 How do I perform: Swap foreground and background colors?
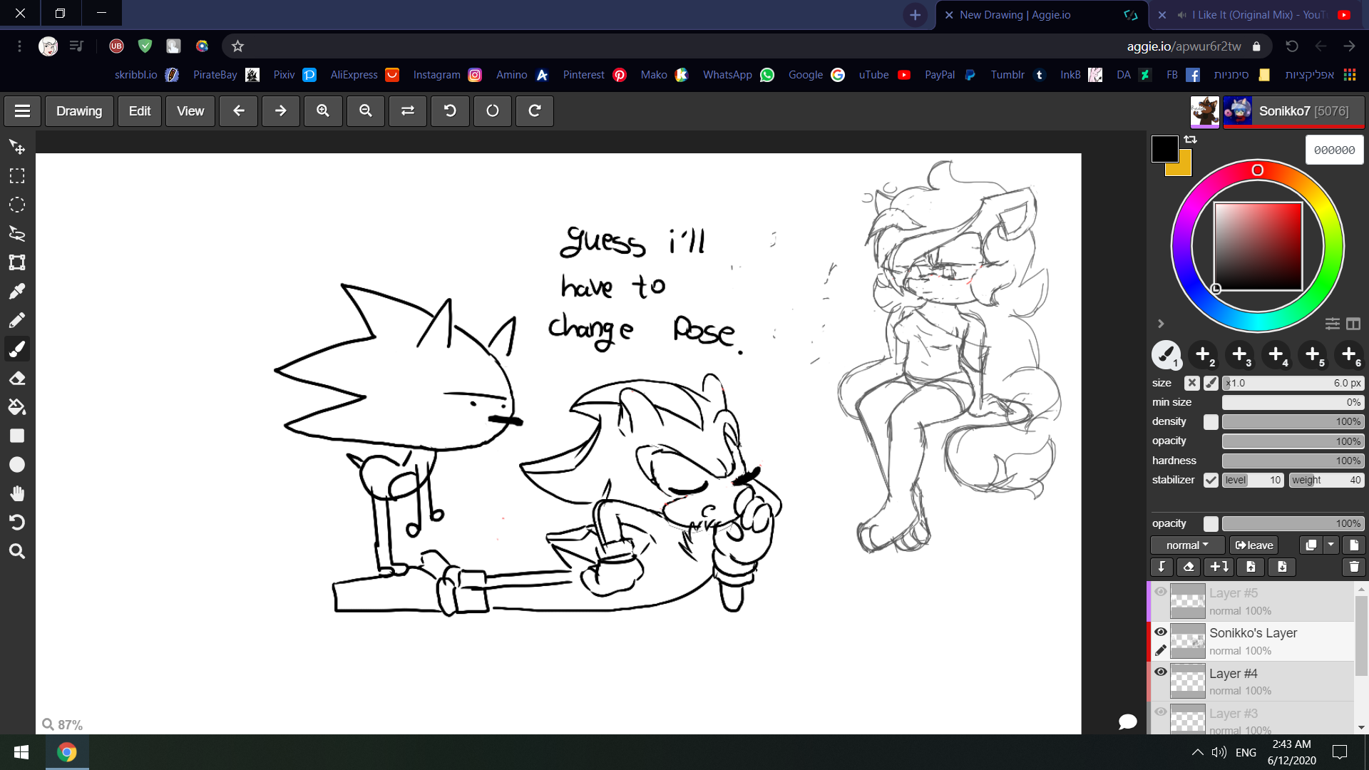click(x=1191, y=140)
